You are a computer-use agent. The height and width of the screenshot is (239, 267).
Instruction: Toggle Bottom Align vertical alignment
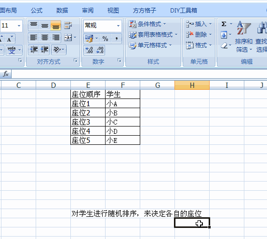click(x=55, y=26)
